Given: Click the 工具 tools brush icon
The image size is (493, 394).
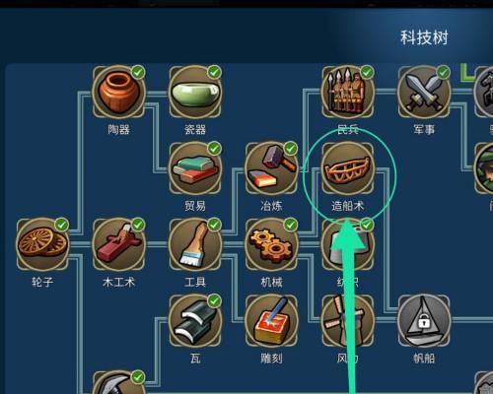Looking at the screenshot, I should [195, 244].
